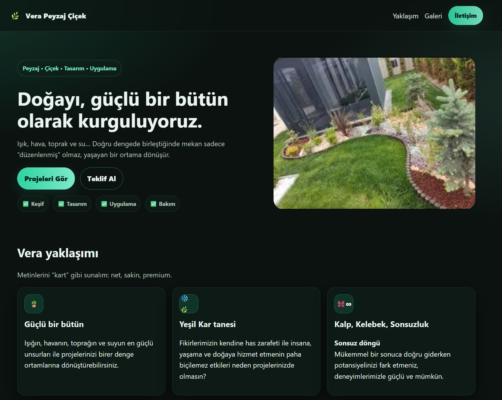Click the Vera Peyzaj Çiçek brand name
The width and height of the screenshot is (502, 400).
(x=56, y=16)
